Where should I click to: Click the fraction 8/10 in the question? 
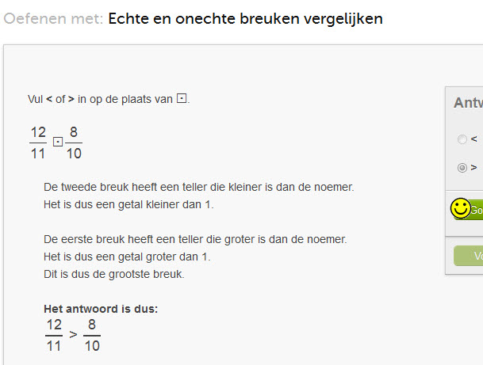[74, 143]
